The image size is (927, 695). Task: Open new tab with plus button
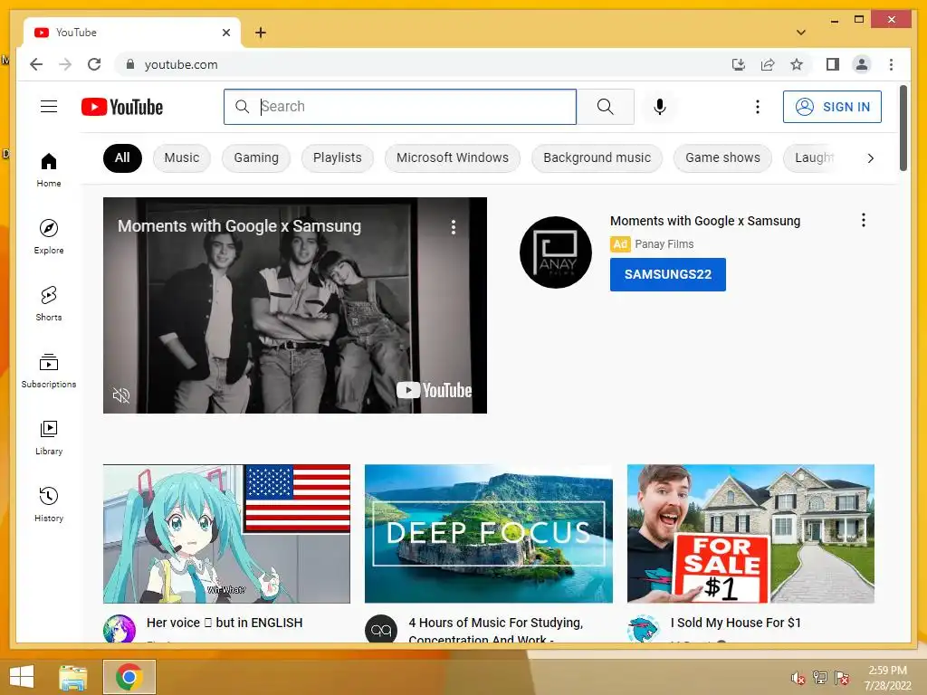pyautogui.click(x=261, y=33)
